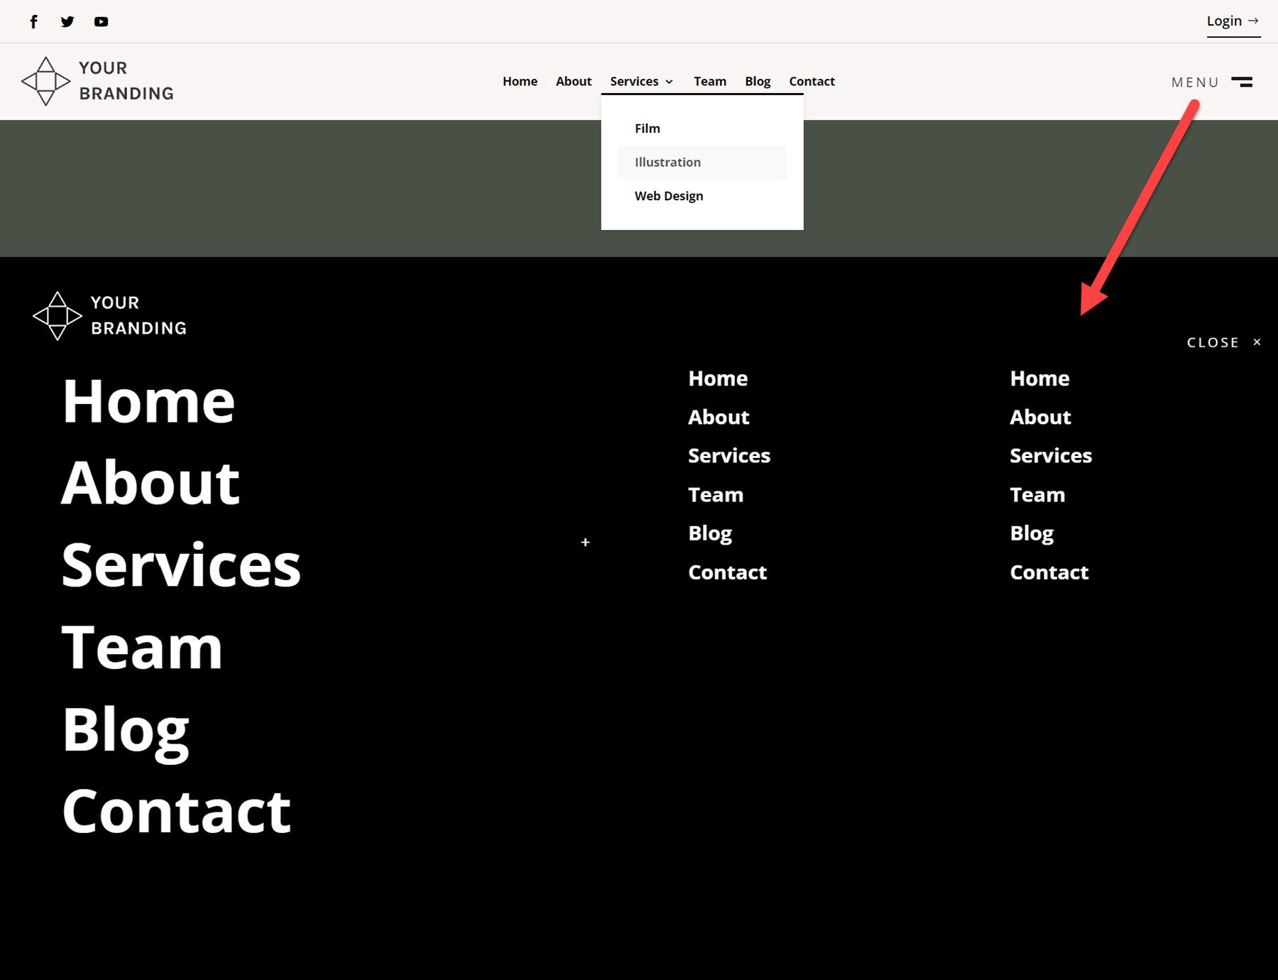Click the large Home overlay link

[x=148, y=402]
